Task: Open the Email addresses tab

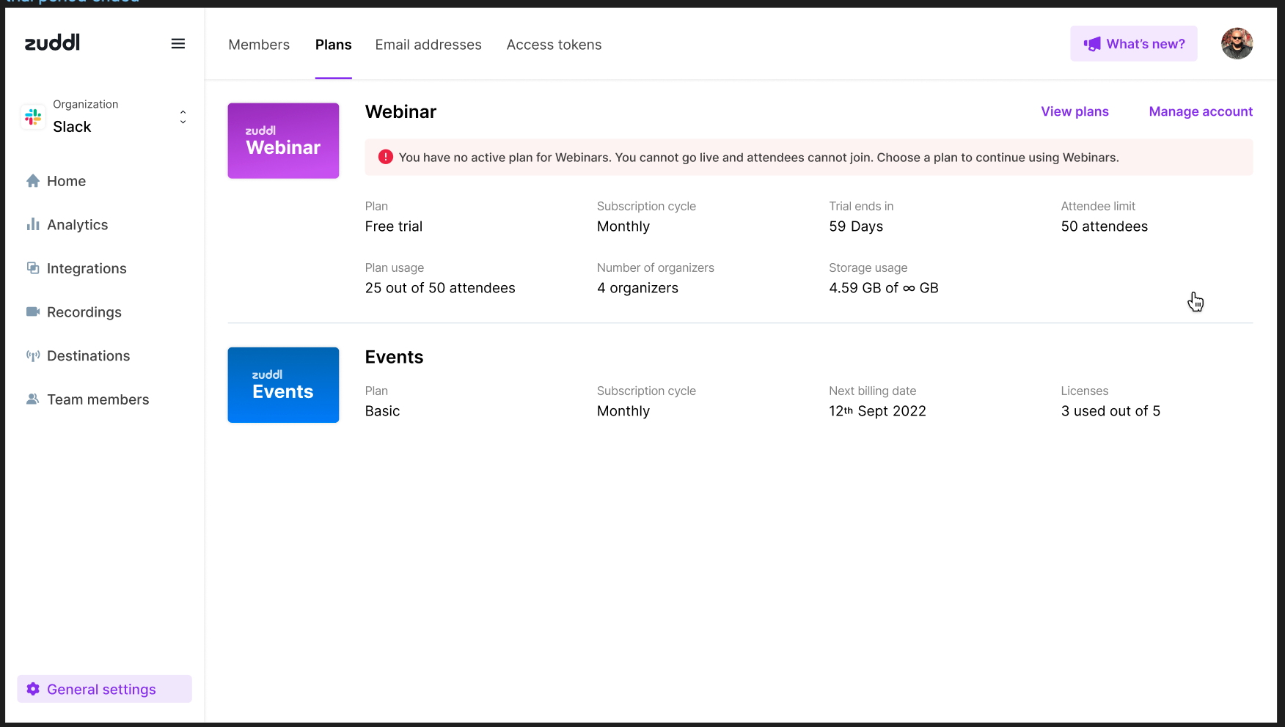Action: click(428, 45)
